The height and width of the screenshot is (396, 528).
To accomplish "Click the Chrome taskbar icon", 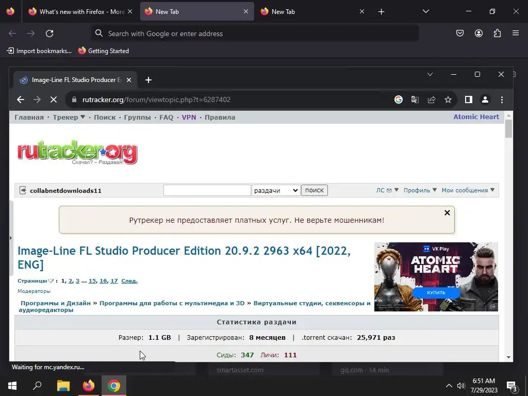I will click(x=114, y=386).
